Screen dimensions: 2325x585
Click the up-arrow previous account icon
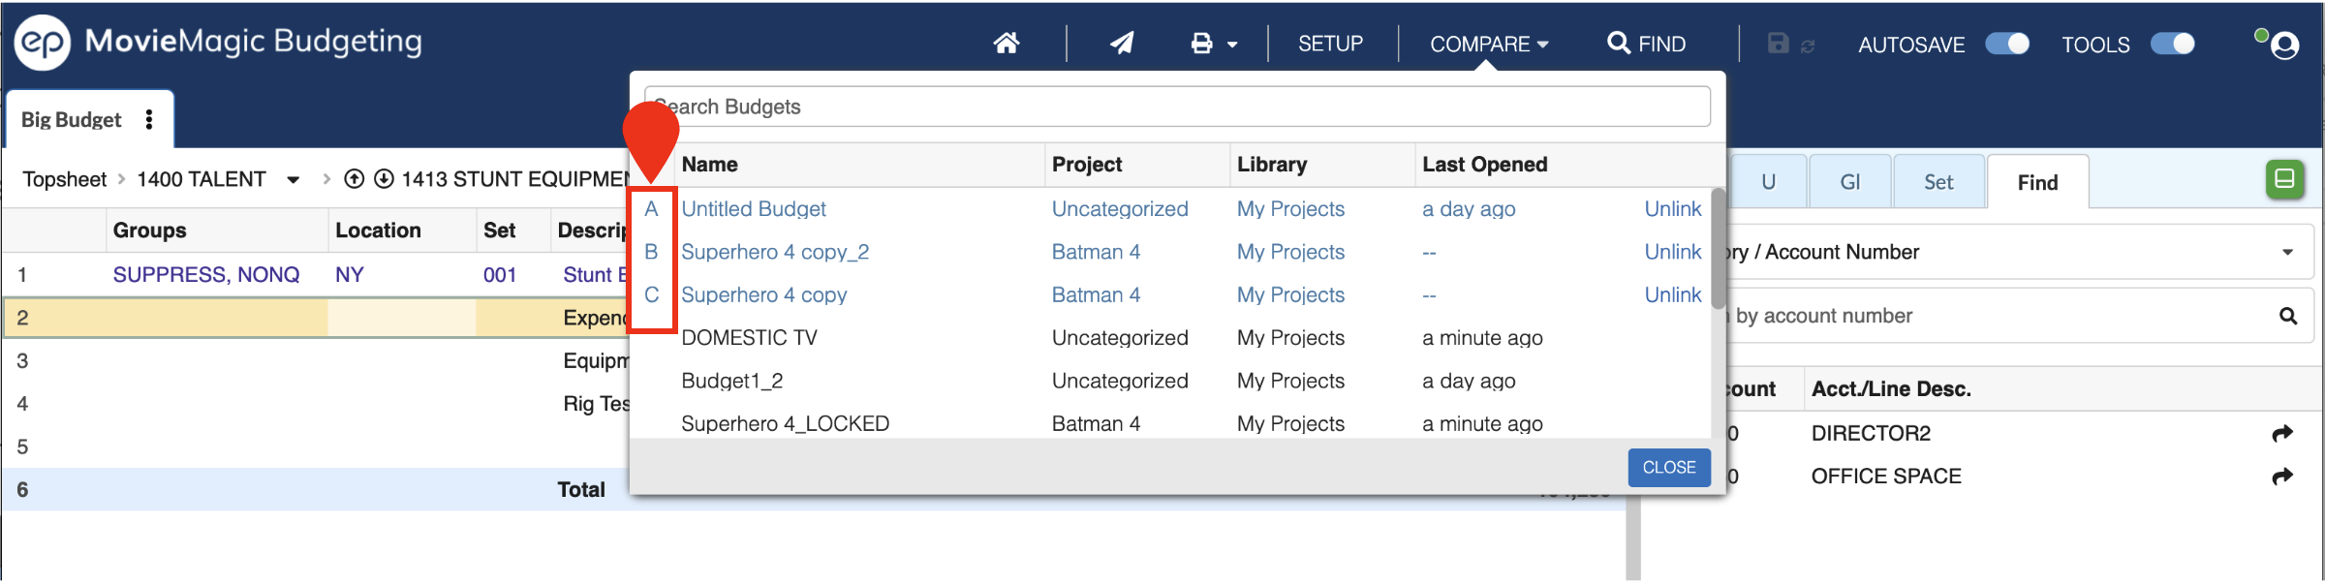click(355, 179)
